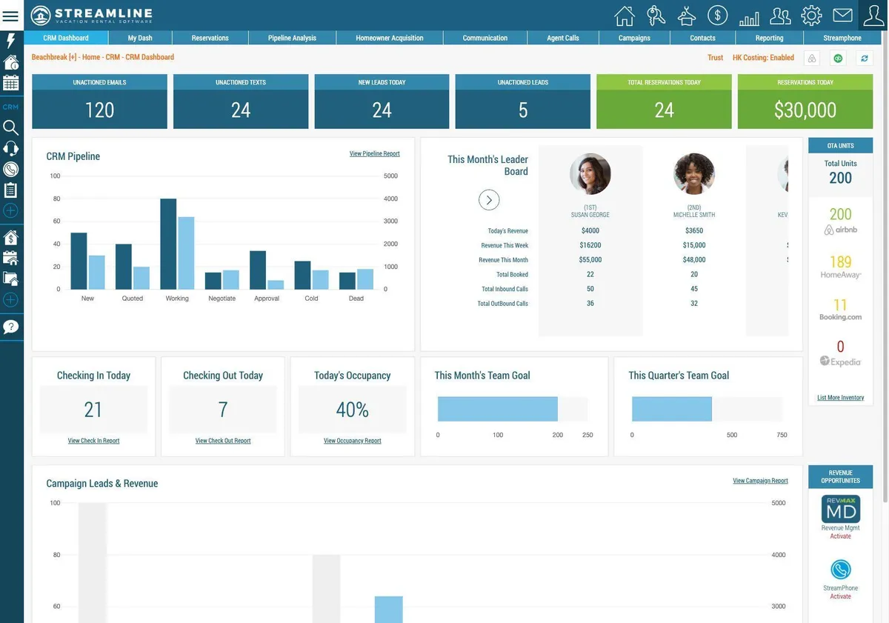Click the dollar sign icon in header
Image resolution: width=889 pixels, height=623 pixels.
tap(717, 15)
